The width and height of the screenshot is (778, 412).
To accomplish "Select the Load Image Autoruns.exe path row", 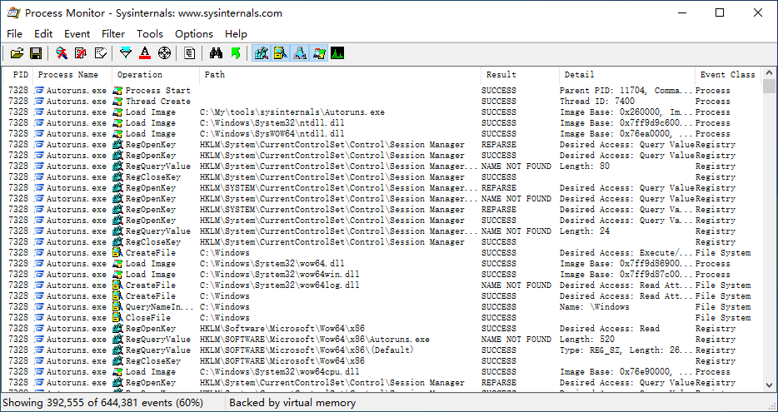I will coord(382,112).
